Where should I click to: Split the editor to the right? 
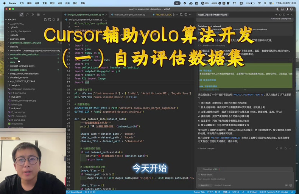(186, 14)
